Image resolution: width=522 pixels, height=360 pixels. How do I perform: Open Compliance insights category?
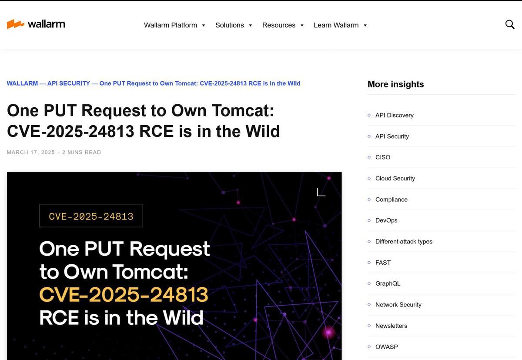point(391,199)
